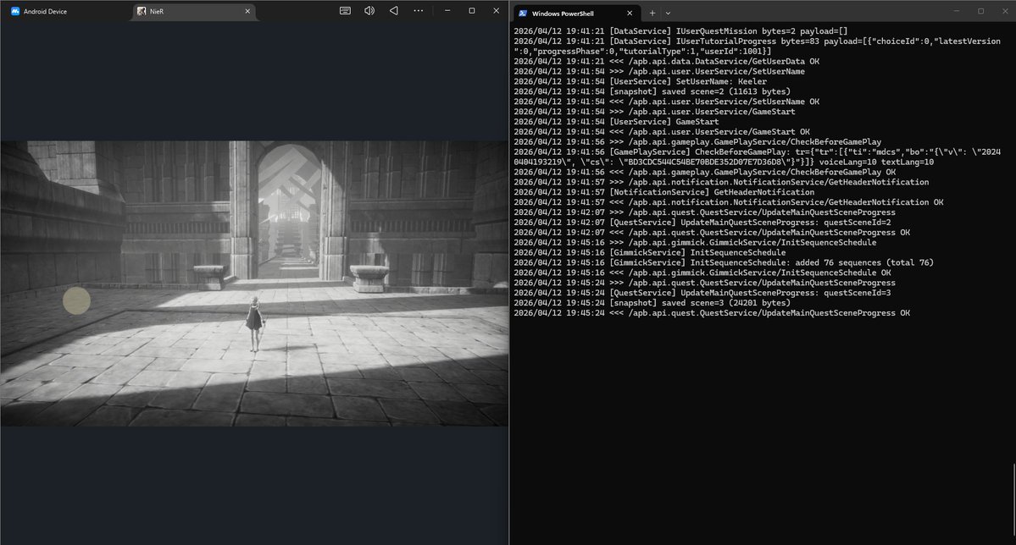Click the 'DataService/GetUserData OK' log line
Screen dimensions: 1016x545
click(667, 62)
